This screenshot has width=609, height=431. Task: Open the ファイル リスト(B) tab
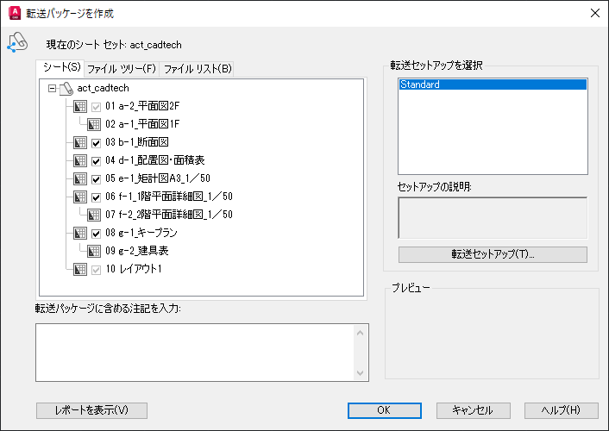click(198, 69)
